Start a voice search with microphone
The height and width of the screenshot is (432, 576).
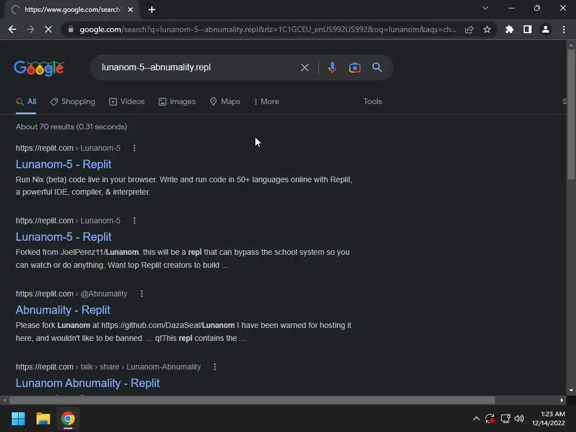pyautogui.click(x=332, y=67)
